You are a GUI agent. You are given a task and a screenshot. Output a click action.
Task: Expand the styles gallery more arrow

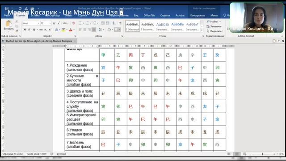click(202, 30)
